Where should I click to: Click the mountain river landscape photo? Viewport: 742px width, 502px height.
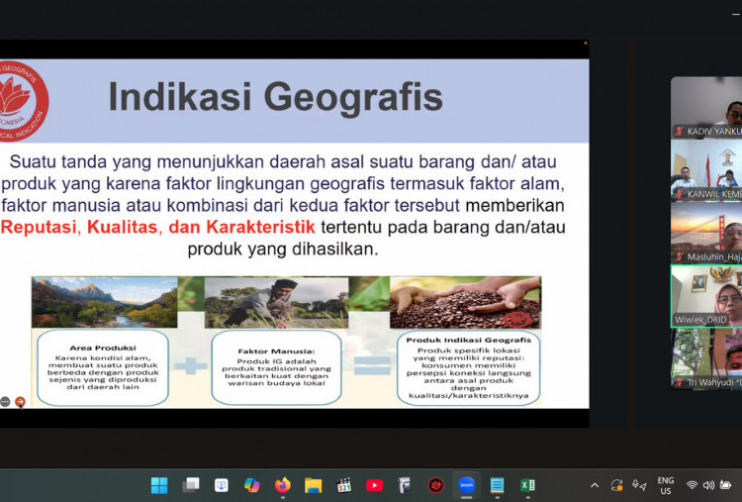(104, 302)
